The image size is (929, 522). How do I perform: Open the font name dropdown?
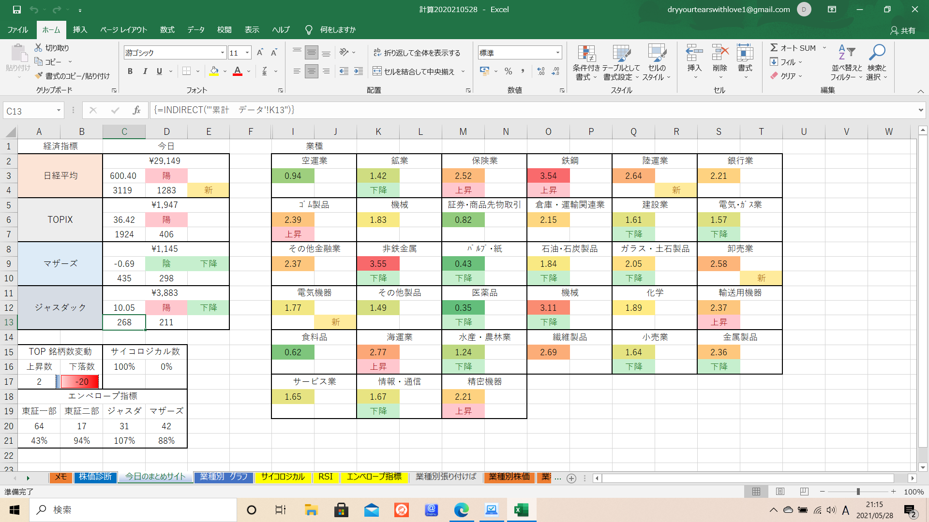pos(223,53)
